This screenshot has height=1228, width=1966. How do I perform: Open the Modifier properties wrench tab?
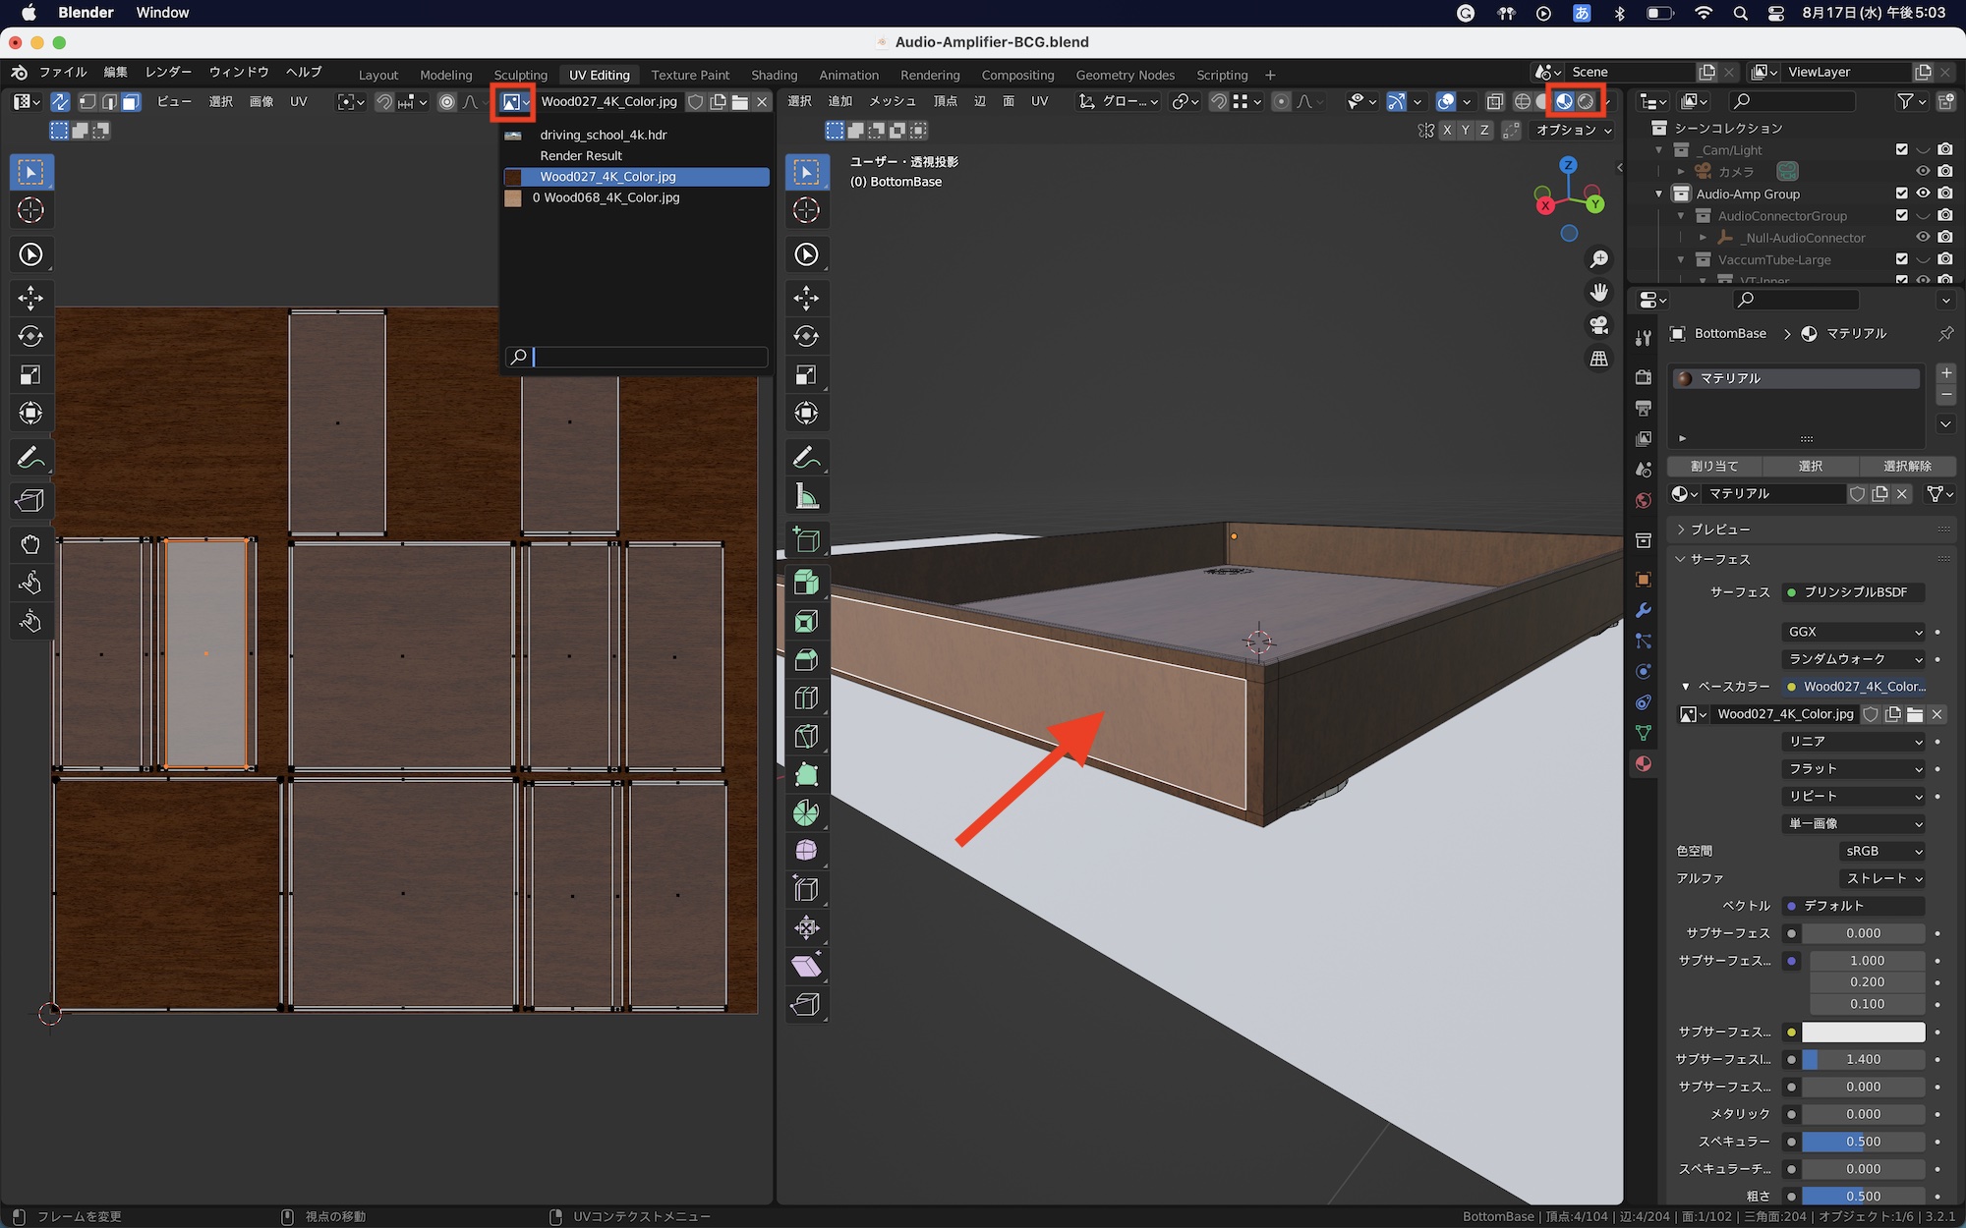1644,610
